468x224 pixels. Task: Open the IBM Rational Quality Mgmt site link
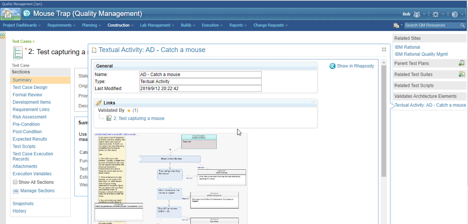coord(421,54)
